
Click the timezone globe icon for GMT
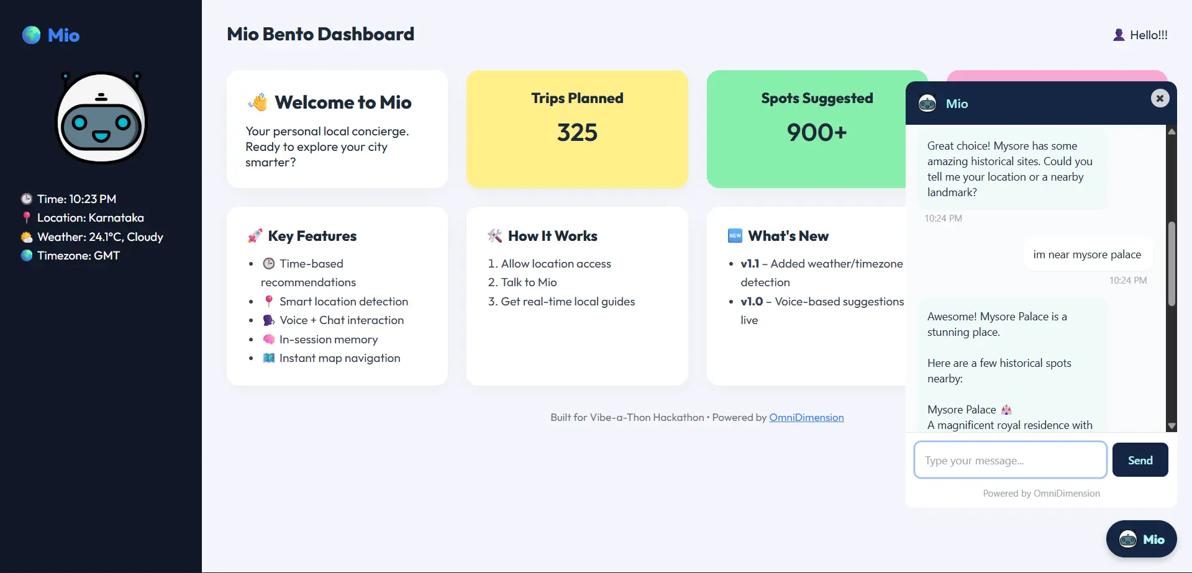click(x=26, y=255)
